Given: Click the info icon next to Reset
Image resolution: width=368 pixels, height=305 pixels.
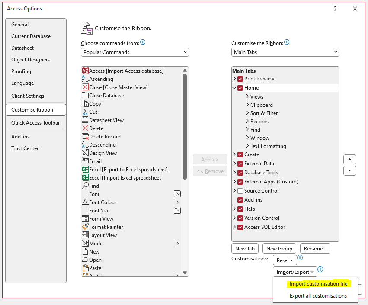Looking at the screenshot, I should pyautogui.click(x=300, y=258).
